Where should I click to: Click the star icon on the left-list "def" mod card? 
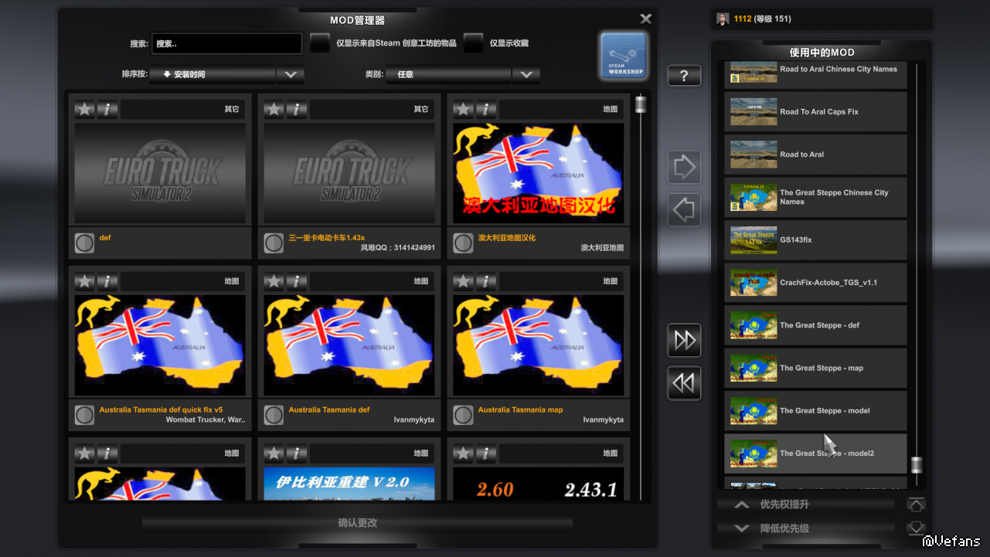pyautogui.click(x=85, y=110)
